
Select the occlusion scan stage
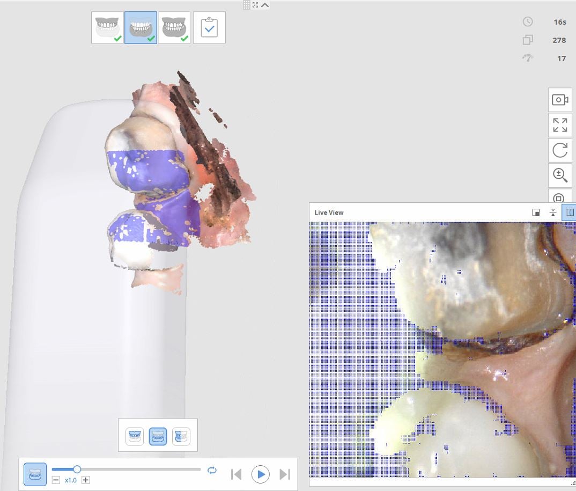[x=174, y=27]
